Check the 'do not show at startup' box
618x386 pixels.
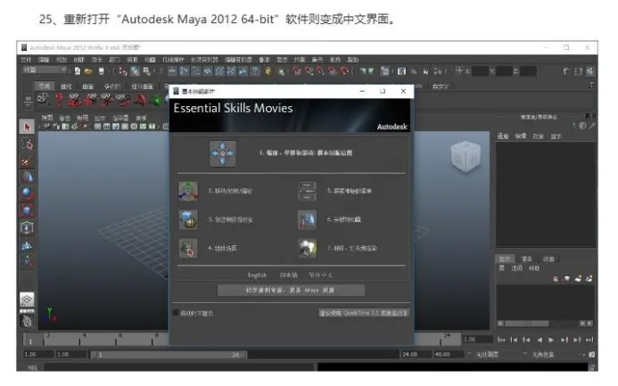point(176,313)
